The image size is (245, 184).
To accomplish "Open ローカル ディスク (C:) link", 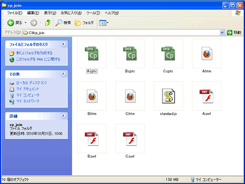I will pos(31,83).
